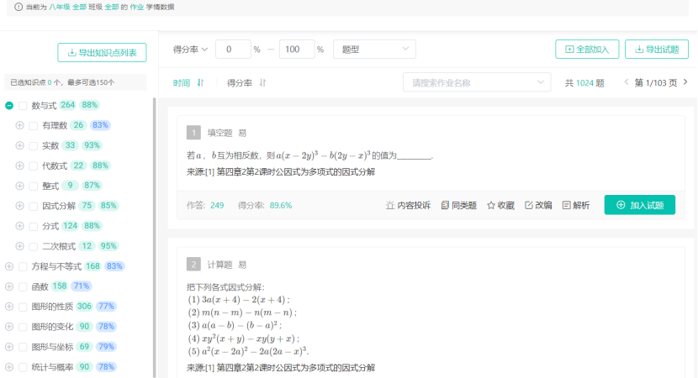Screen dimensions: 698x378
Task: Open 同类题 for question 1
Action: coord(459,205)
